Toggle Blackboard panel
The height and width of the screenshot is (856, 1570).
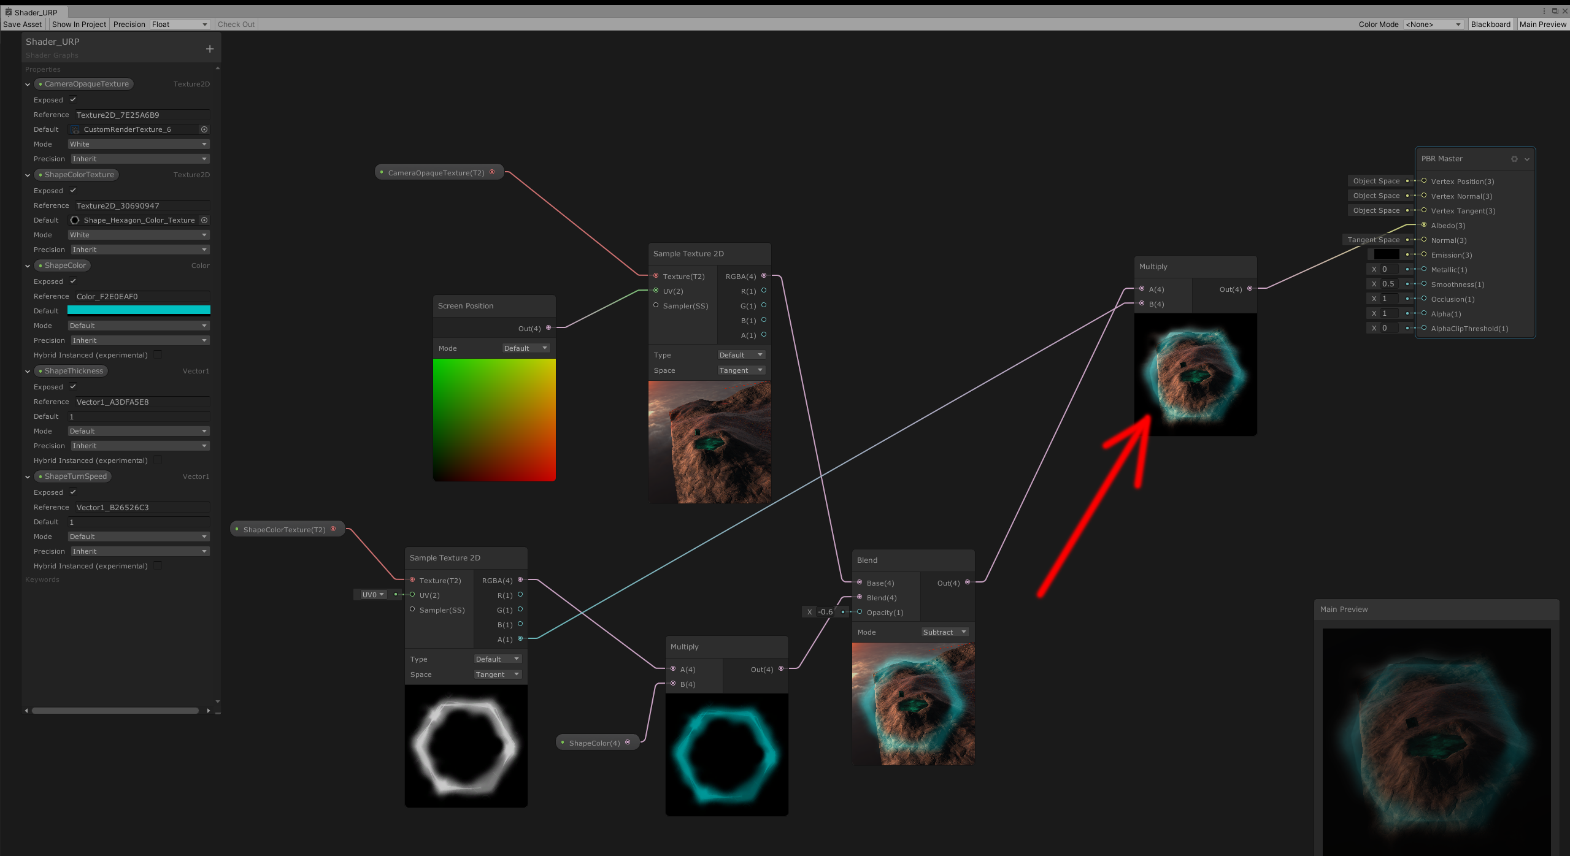pos(1490,25)
